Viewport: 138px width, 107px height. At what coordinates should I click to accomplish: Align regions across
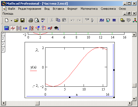[87, 20]
